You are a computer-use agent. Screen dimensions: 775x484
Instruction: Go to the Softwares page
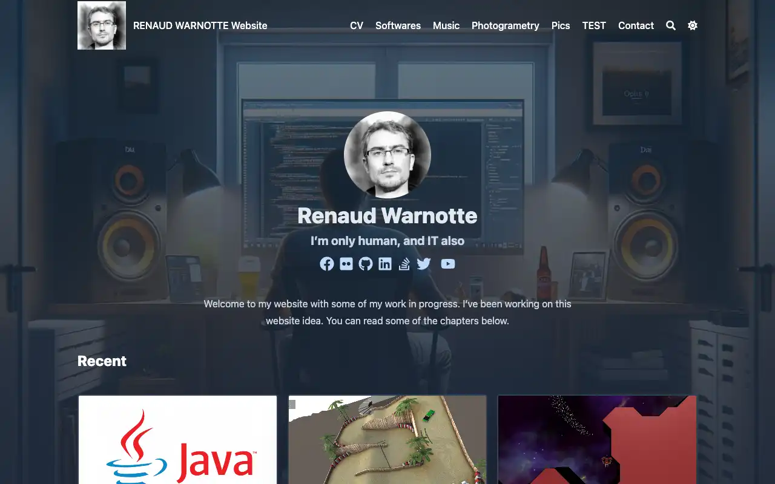[x=398, y=25]
